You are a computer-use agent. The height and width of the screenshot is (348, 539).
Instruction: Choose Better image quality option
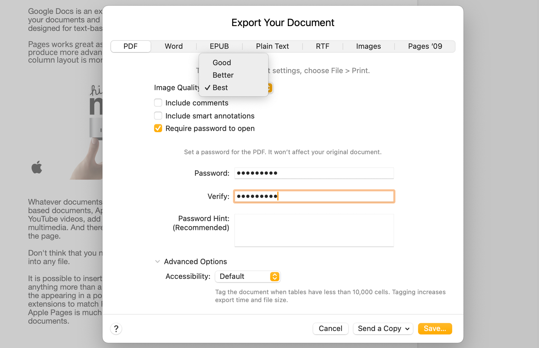[x=233, y=75]
